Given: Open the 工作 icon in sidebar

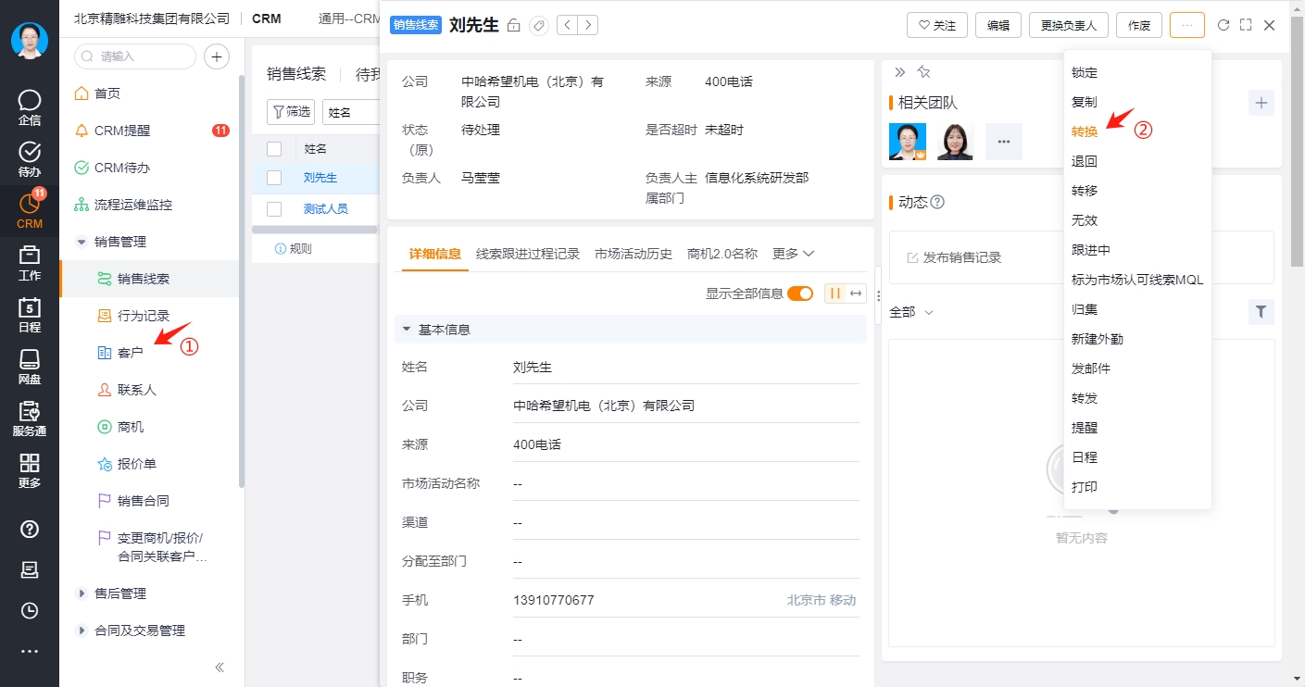Looking at the screenshot, I should (x=30, y=263).
